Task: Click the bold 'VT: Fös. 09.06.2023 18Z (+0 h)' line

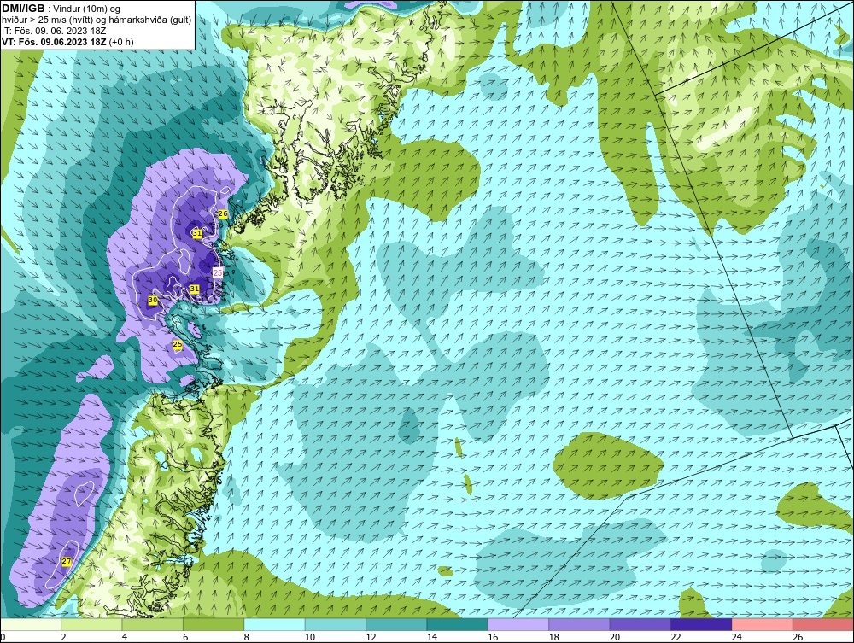Action: click(67, 41)
